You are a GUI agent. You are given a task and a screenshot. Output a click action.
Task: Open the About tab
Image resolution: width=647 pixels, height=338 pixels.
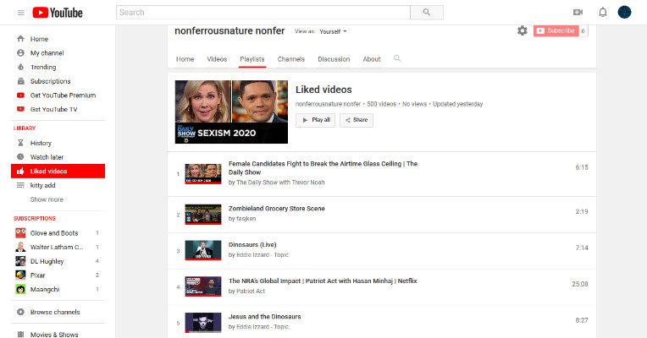pos(372,59)
